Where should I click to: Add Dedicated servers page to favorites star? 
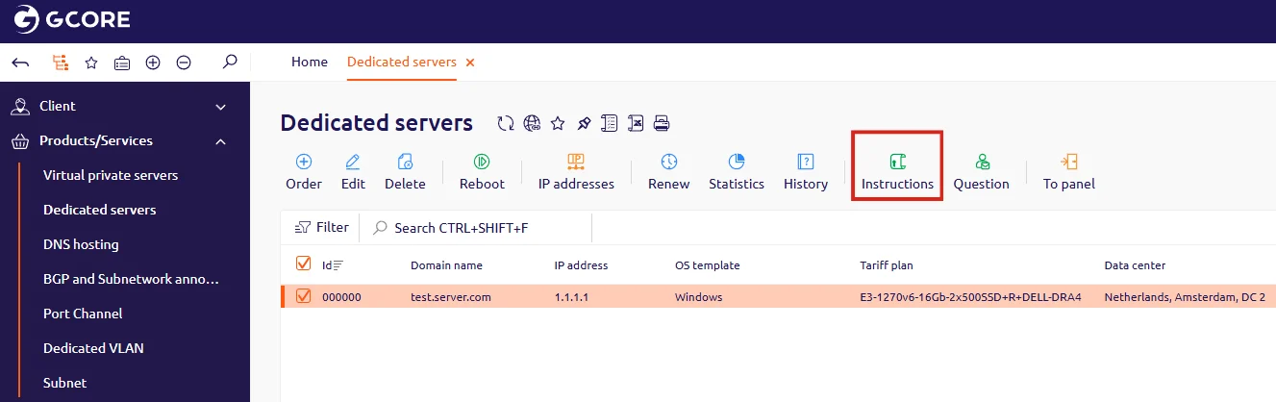point(558,123)
